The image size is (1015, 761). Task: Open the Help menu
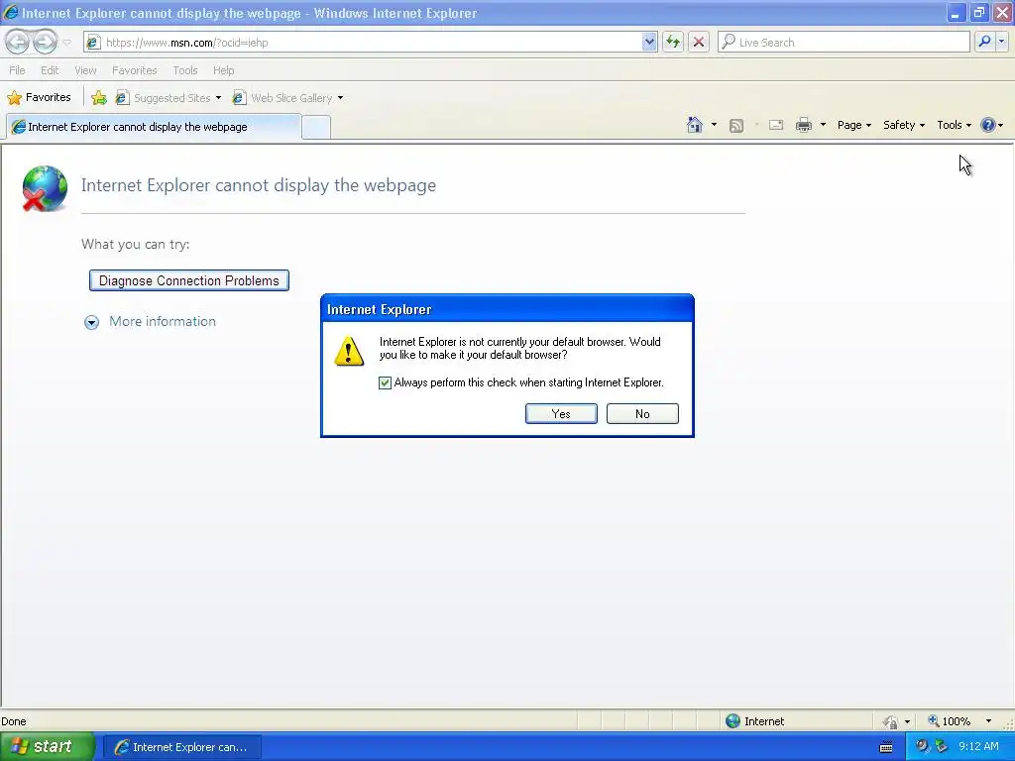coord(223,70)
